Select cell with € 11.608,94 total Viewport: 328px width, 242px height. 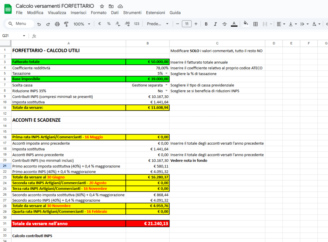(148, 108)
